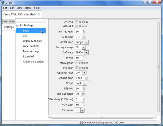
Task: Switch to the Settings tab
Action: 9,27
